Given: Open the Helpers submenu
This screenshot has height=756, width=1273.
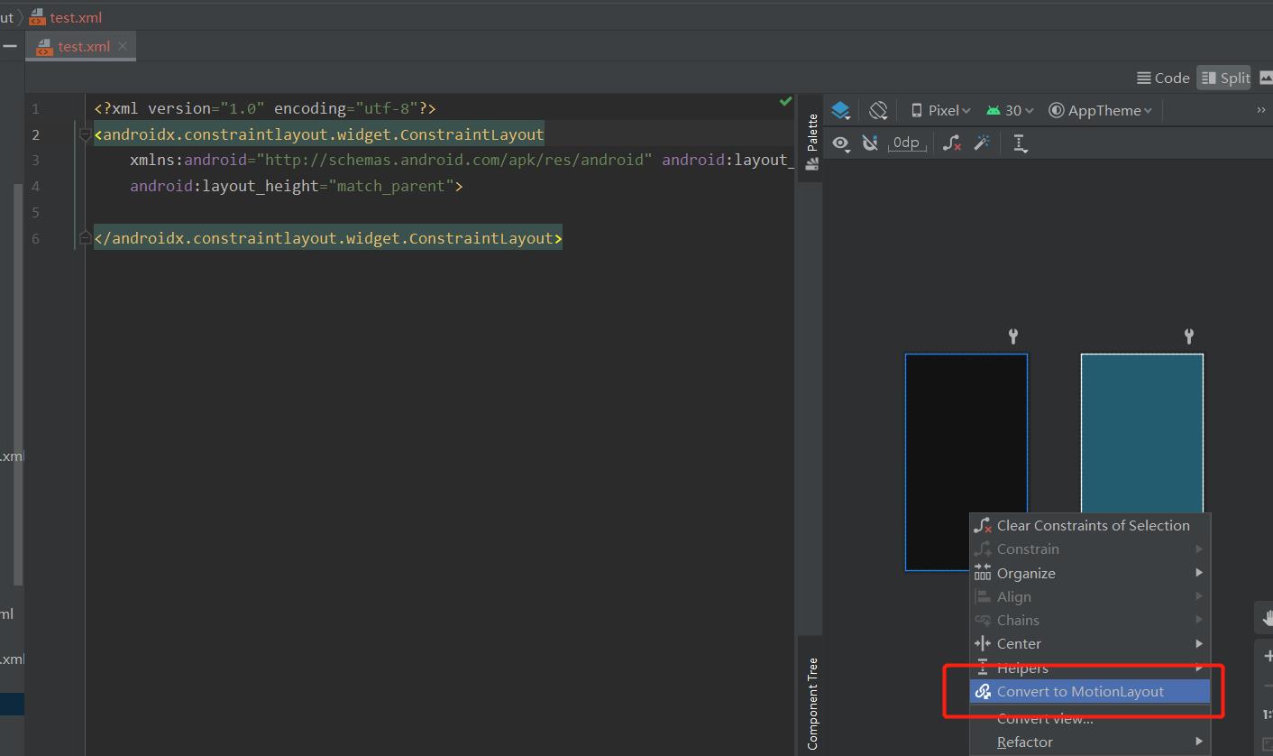Looking at the screenshot, I should (1090, 668).
